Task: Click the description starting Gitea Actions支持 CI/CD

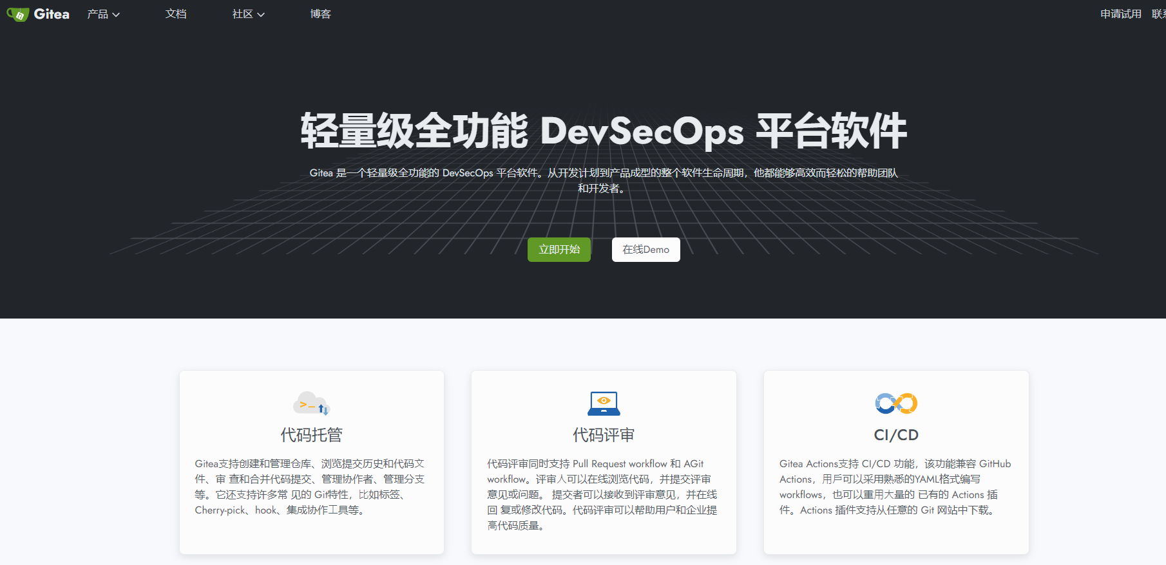Action: click(895, 487)
